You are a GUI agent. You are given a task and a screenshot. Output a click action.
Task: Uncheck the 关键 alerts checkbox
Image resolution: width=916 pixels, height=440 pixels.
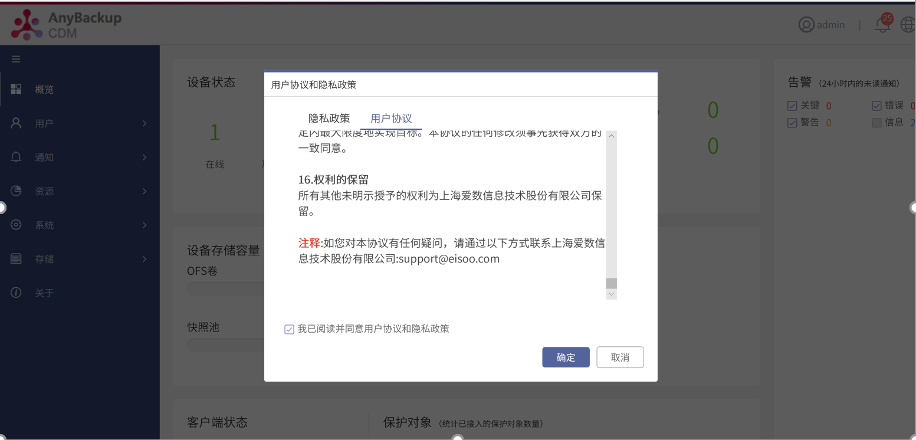pyautogui.click(x=793, y=105)
